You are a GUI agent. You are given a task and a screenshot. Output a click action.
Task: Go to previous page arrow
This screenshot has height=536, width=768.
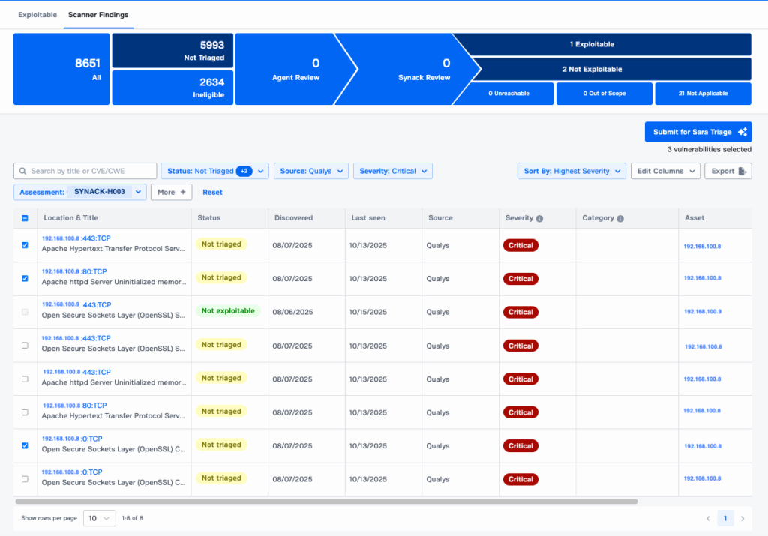point(708,518)
